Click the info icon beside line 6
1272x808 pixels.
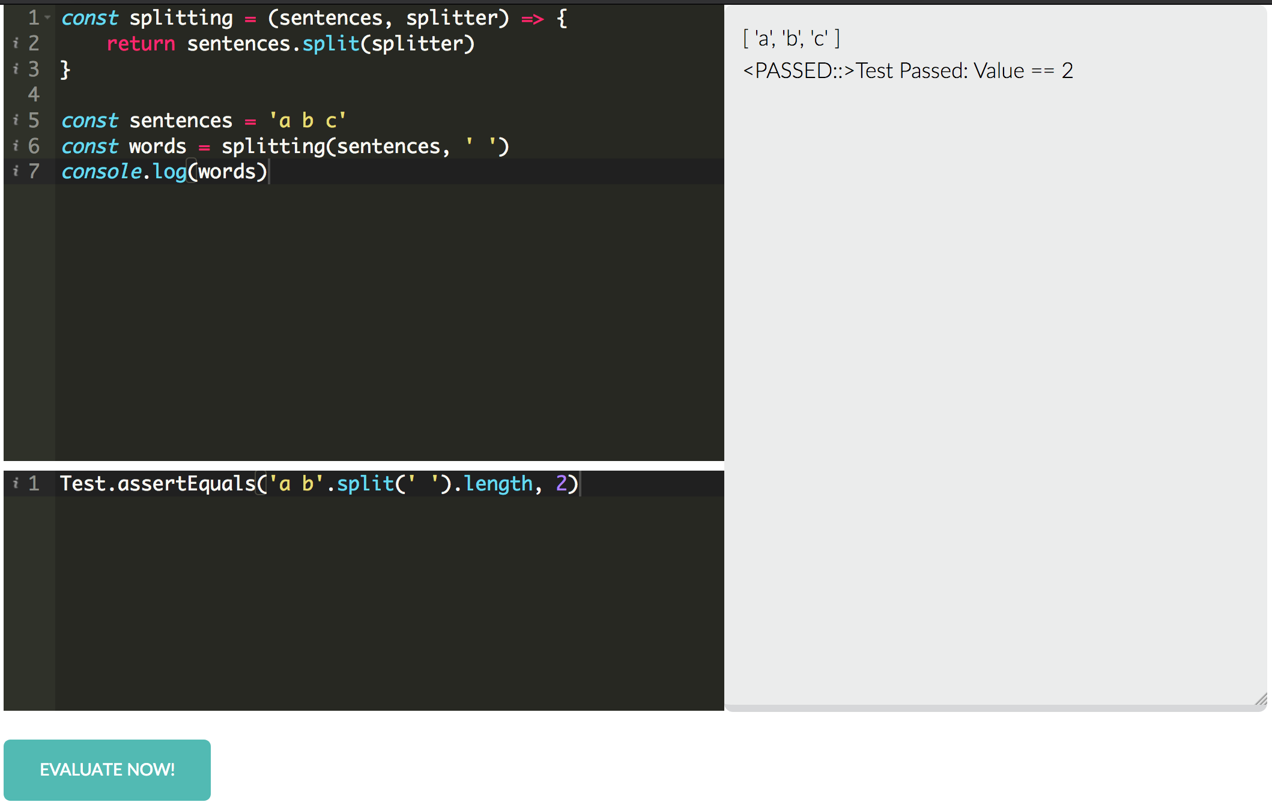point(16,145)
